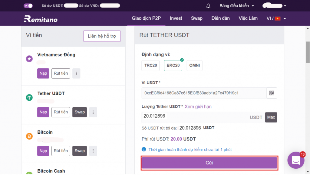
Task: Open more options for Vietnamese Đồng
Action: [x=76, y=73]
